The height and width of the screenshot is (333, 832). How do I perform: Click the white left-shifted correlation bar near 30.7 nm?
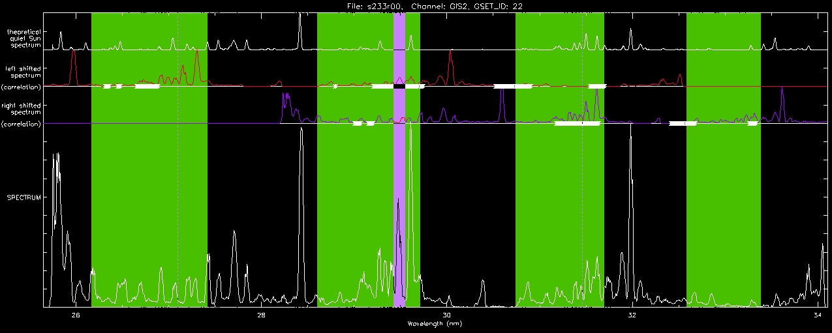click(x=513, y=86)
